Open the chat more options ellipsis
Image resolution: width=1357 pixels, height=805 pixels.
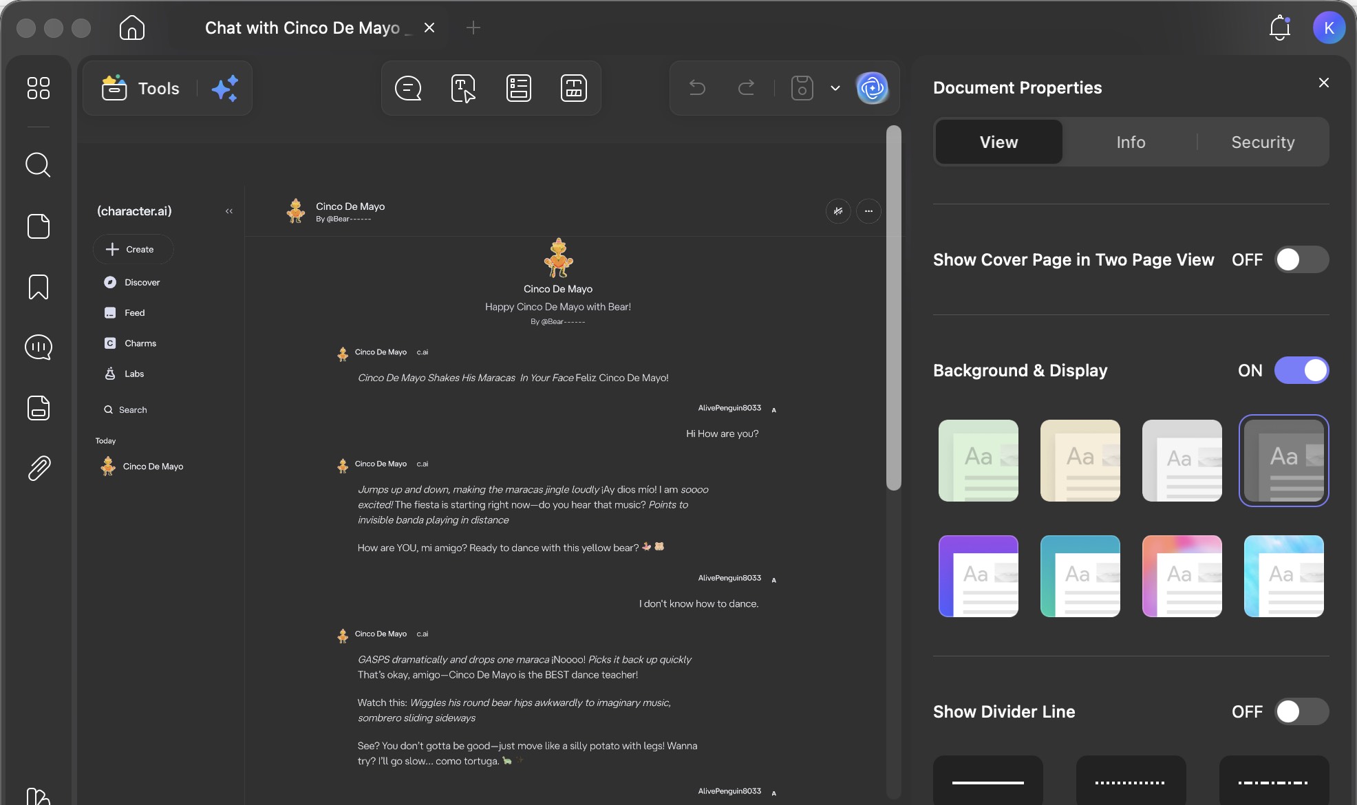coord(868,211)
